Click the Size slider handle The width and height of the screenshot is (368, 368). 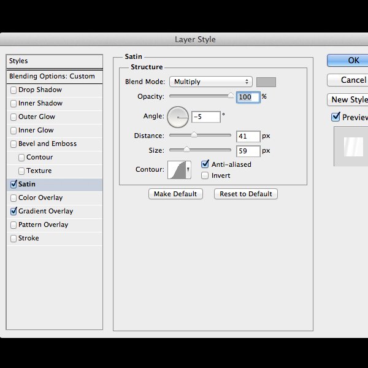pos(186,149)
